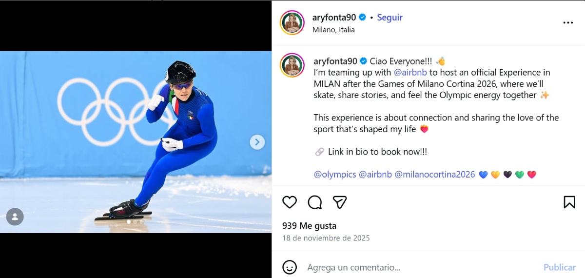The height and width of the screenshot is (278, 585).
Task: Click the caption profile picture avatar
Action: (292, 65)
